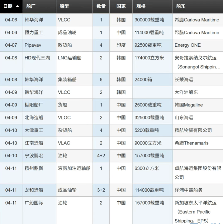Screen dimensions: 223x224
Task: Click the 山东海运 owner cell
Action: [184, 118]
